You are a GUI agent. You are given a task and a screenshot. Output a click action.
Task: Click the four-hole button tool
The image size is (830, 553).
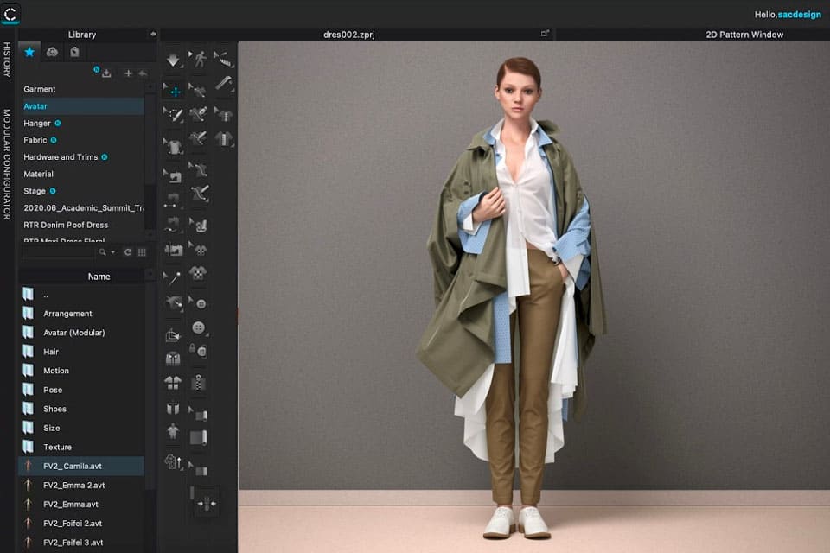pos(200,327)
